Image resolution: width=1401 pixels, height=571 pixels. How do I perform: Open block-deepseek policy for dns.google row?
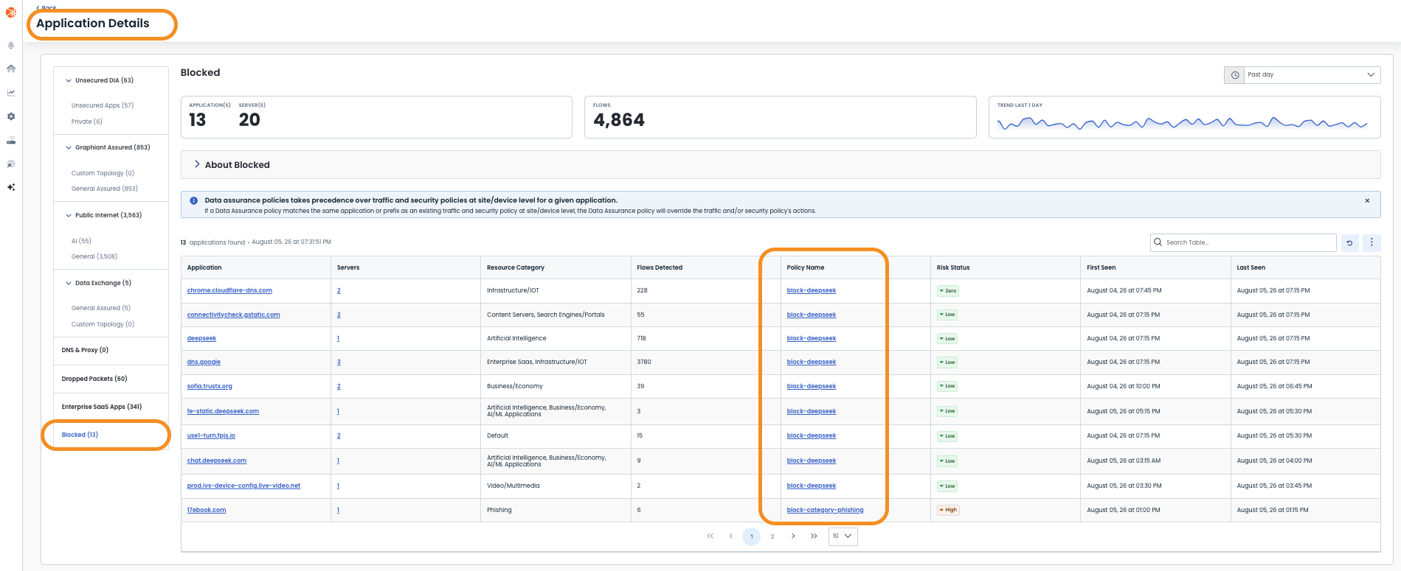coord(812,362)
